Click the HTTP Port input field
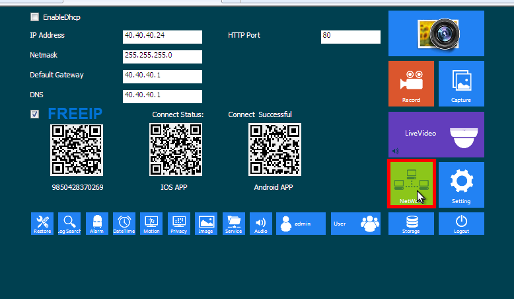514x299 pixels. point(351,37)
